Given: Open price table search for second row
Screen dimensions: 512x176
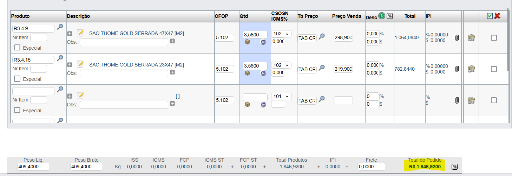Looking at the screenshot, I should pyautogui.click(x=322, y=68).
